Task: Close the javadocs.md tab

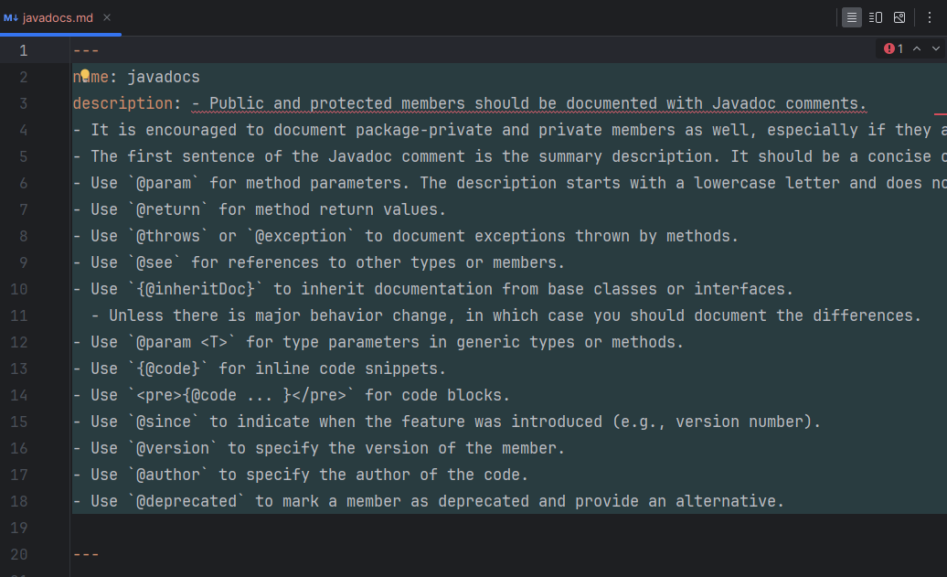Action: coord(107,17)
